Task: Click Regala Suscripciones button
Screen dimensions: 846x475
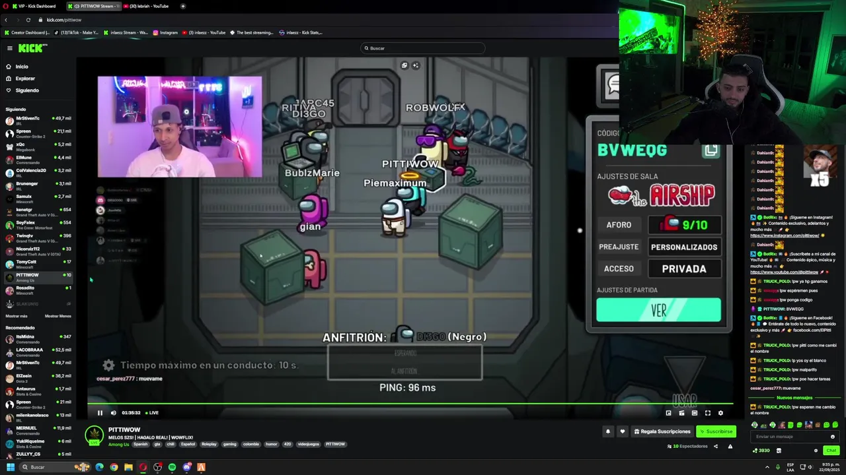Action: coord(662,431)
